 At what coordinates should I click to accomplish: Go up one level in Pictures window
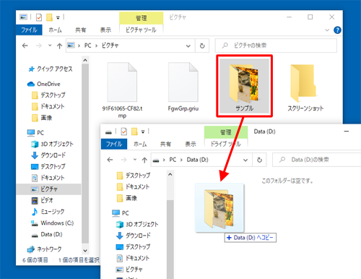point(59,46)
